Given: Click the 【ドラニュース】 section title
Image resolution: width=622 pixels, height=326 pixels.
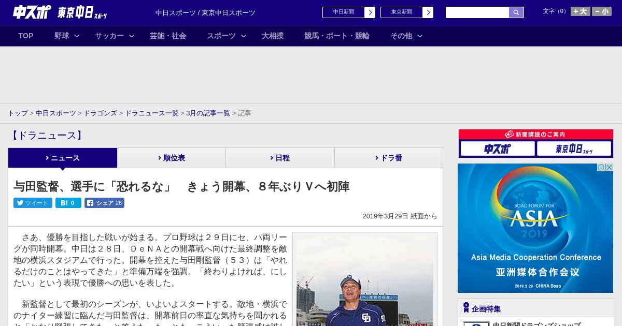Looking at the screenshot, I should click(x=46, y=136).
